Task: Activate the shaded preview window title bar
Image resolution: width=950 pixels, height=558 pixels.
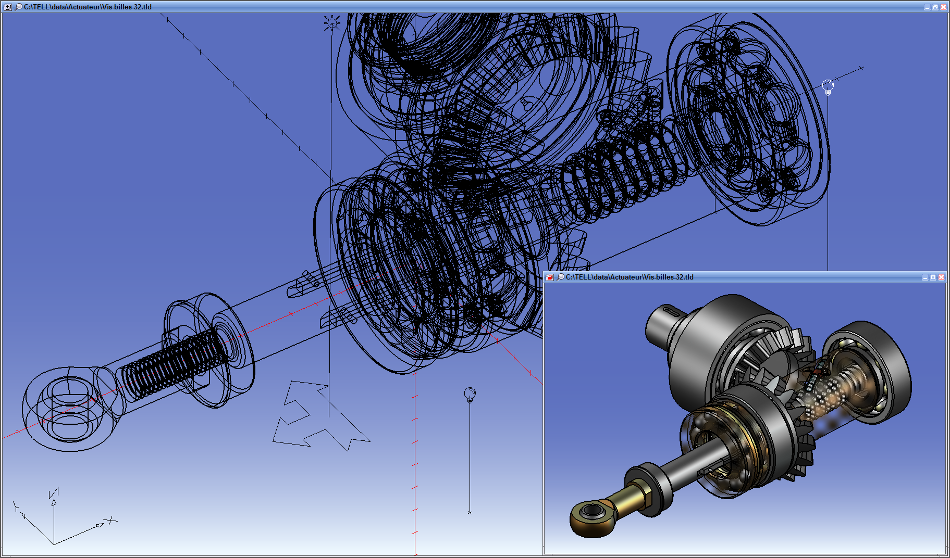Action: click(x=782, y=277)
